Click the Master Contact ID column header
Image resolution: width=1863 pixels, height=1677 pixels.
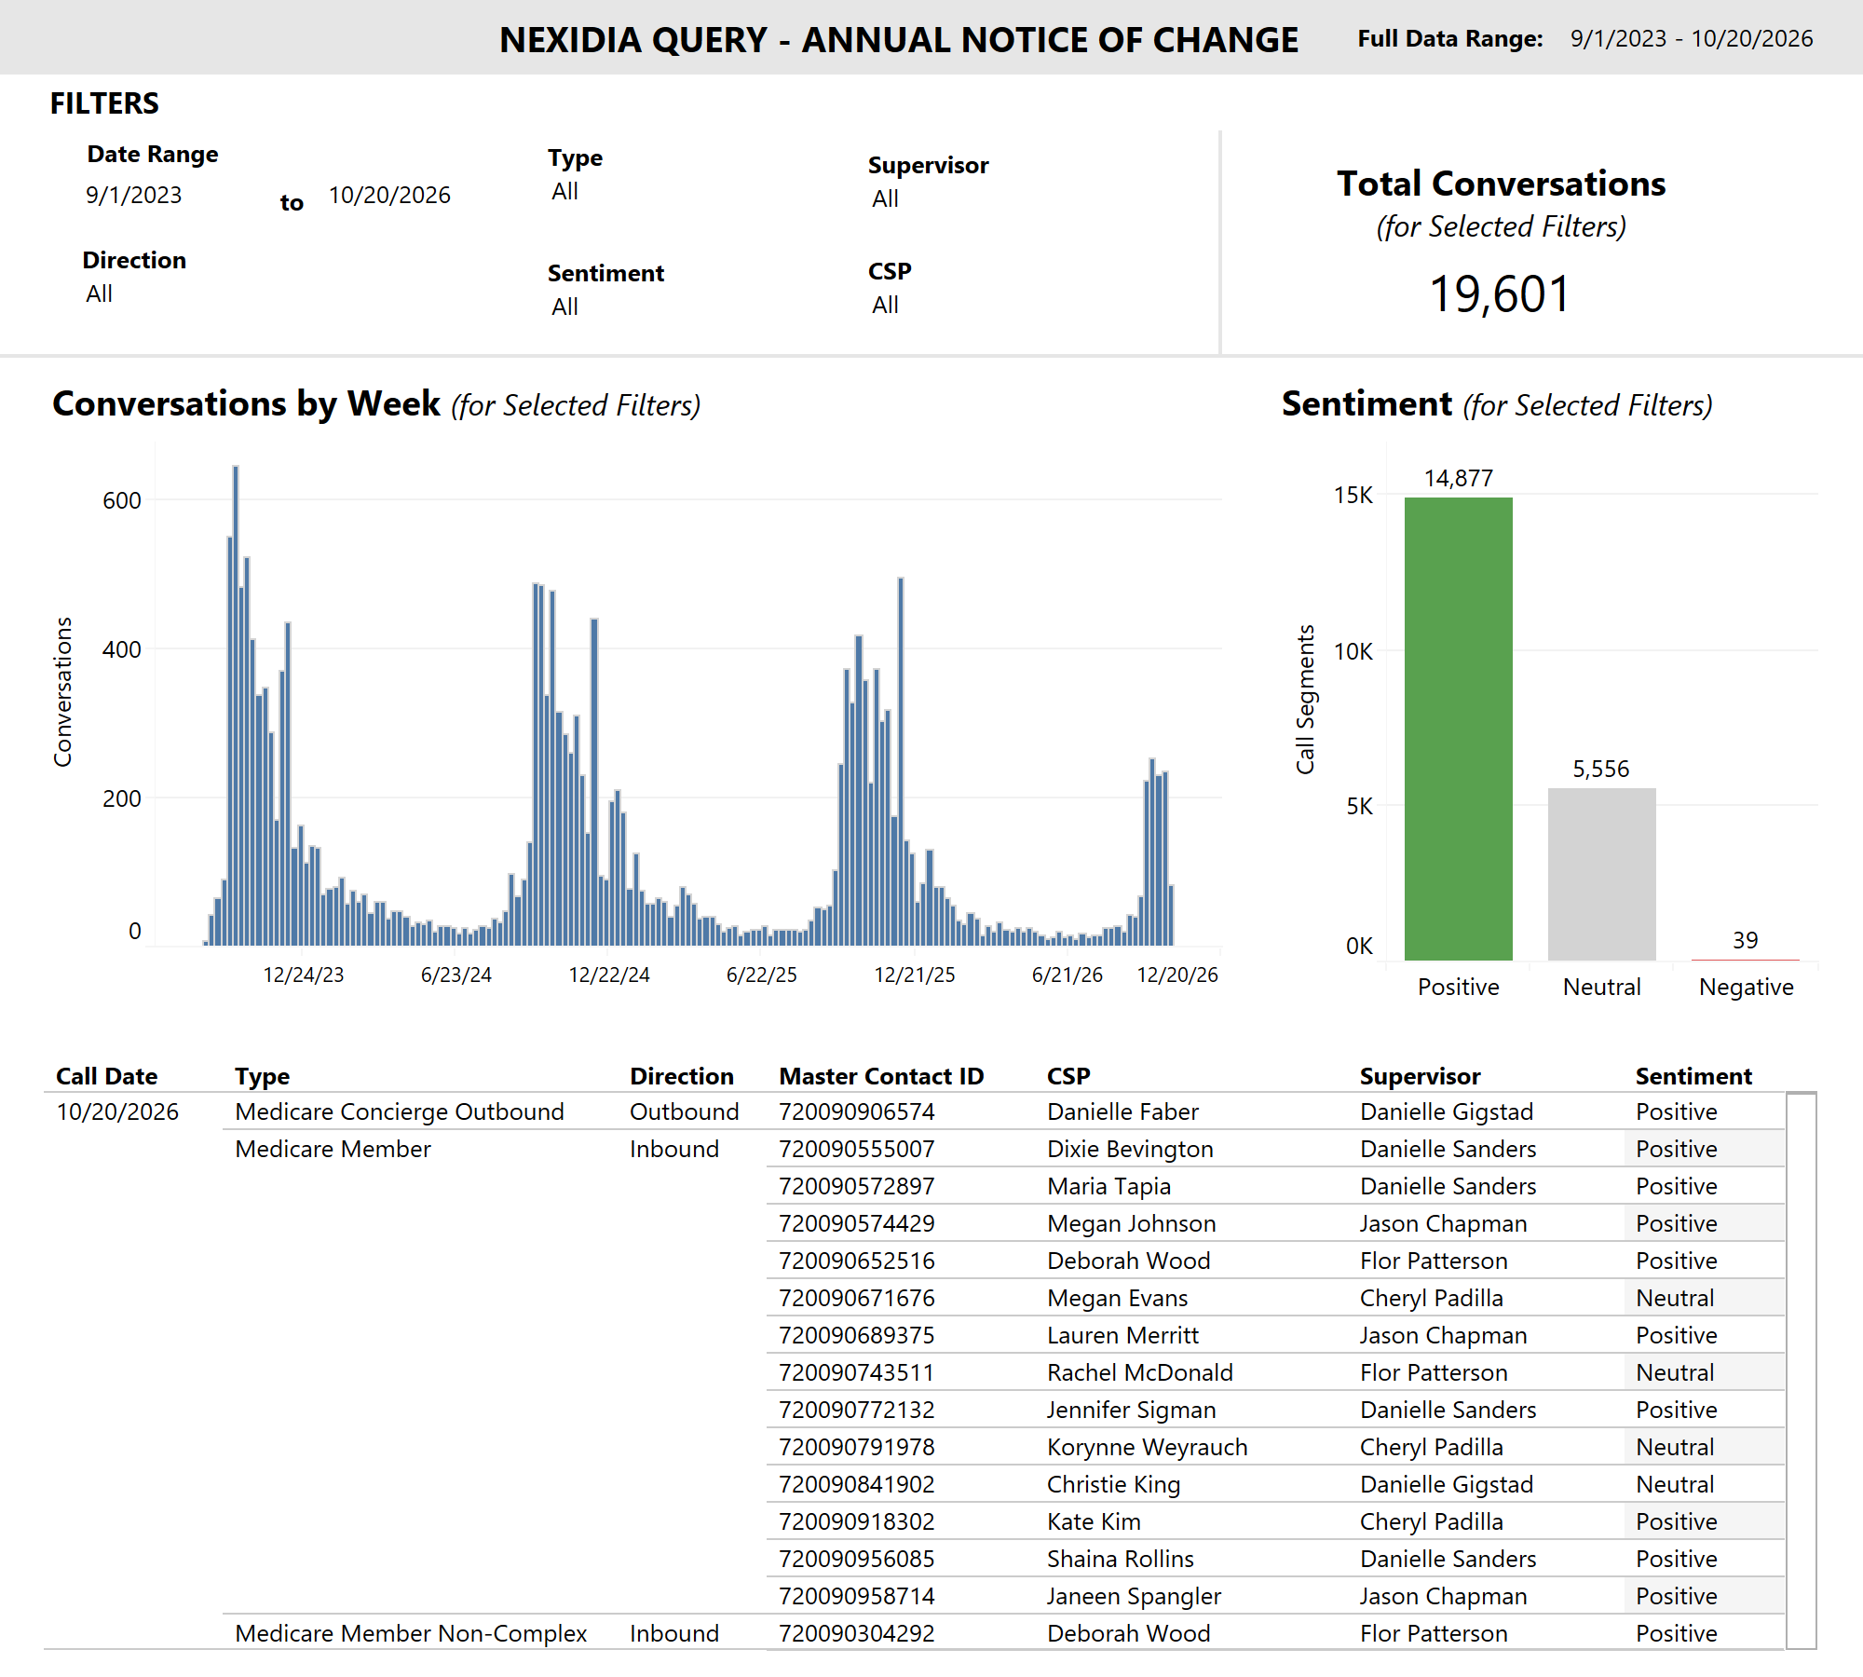[881, 1076]
